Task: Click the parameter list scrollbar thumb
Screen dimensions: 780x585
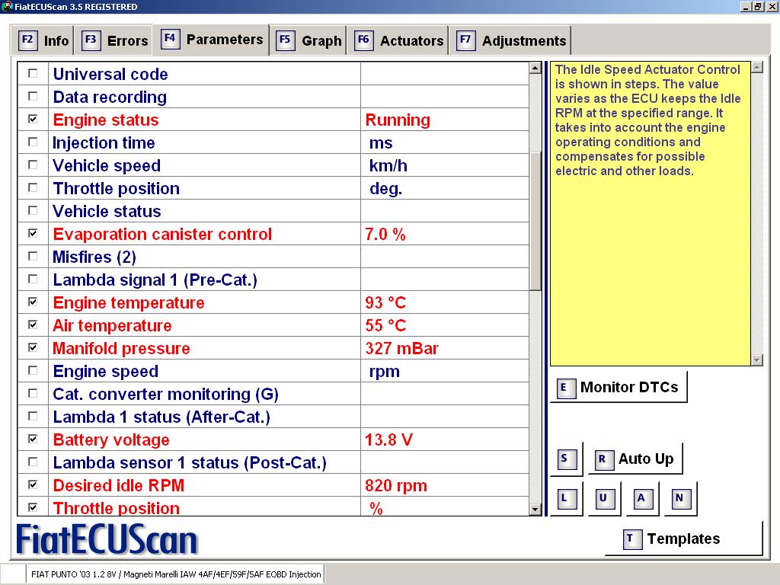Action: (535, 220)
